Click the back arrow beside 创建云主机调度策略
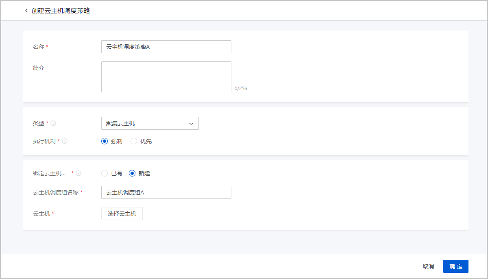This screenshot has width=488, height=279. click(26, 11)
